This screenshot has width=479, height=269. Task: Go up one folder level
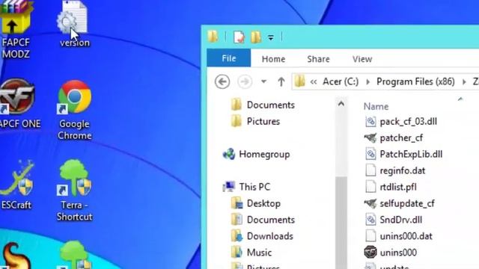[281, 81]
